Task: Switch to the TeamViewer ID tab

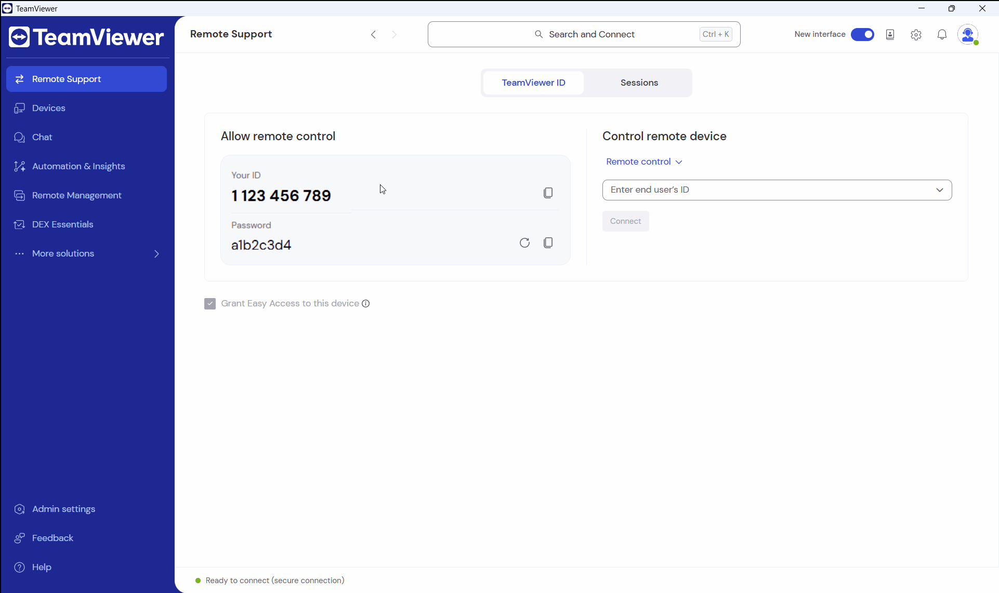Action: (533, 83)
